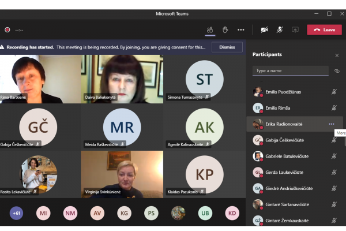Click the GA avatar in participants list
346x231 pixels.
[258, 189]
